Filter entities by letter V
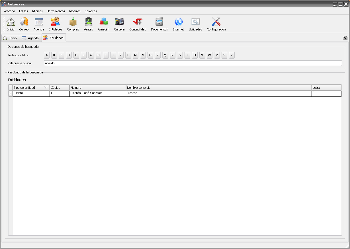 pyautogui.click(x=202, y=55)
